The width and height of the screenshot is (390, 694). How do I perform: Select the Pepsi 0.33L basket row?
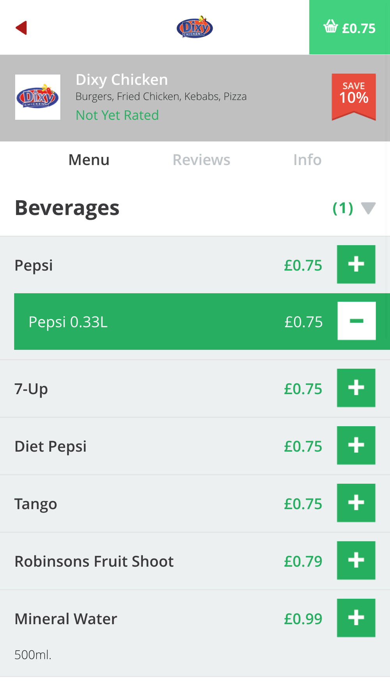click(156, 322)
